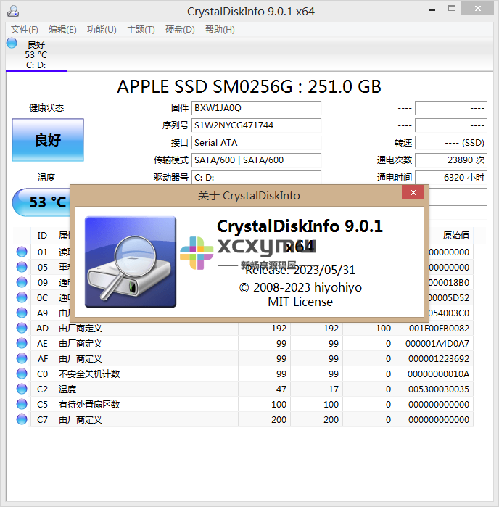Click the threshold value 100 in row AD

(383, 329)
